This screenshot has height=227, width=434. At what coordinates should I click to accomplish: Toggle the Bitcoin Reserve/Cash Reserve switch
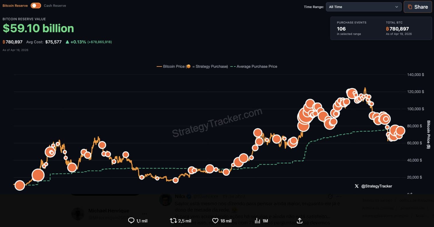36,5
